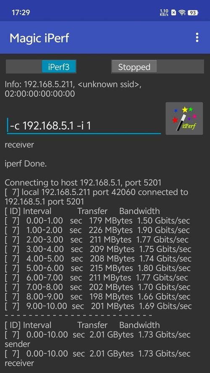
Task: Tap the clock showing 17:29
Action: point(21,13)
